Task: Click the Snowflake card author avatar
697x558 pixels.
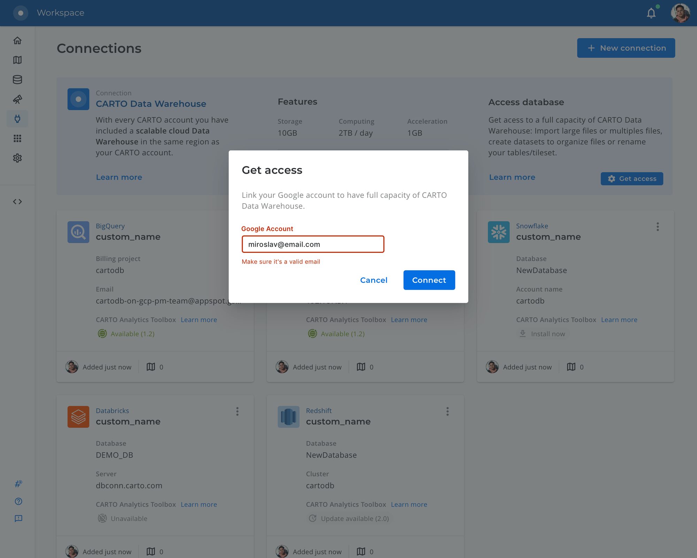Action: [x=492, y=367]
